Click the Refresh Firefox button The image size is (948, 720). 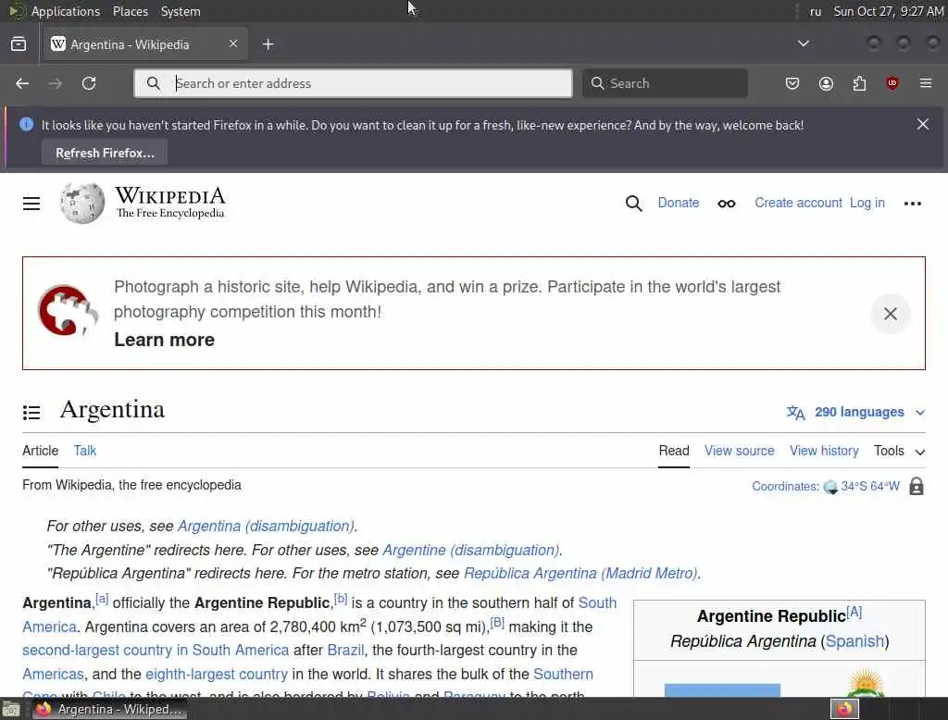[105, 153]
